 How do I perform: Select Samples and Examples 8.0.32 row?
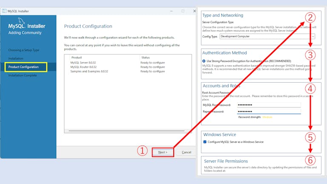coord(128,72)
